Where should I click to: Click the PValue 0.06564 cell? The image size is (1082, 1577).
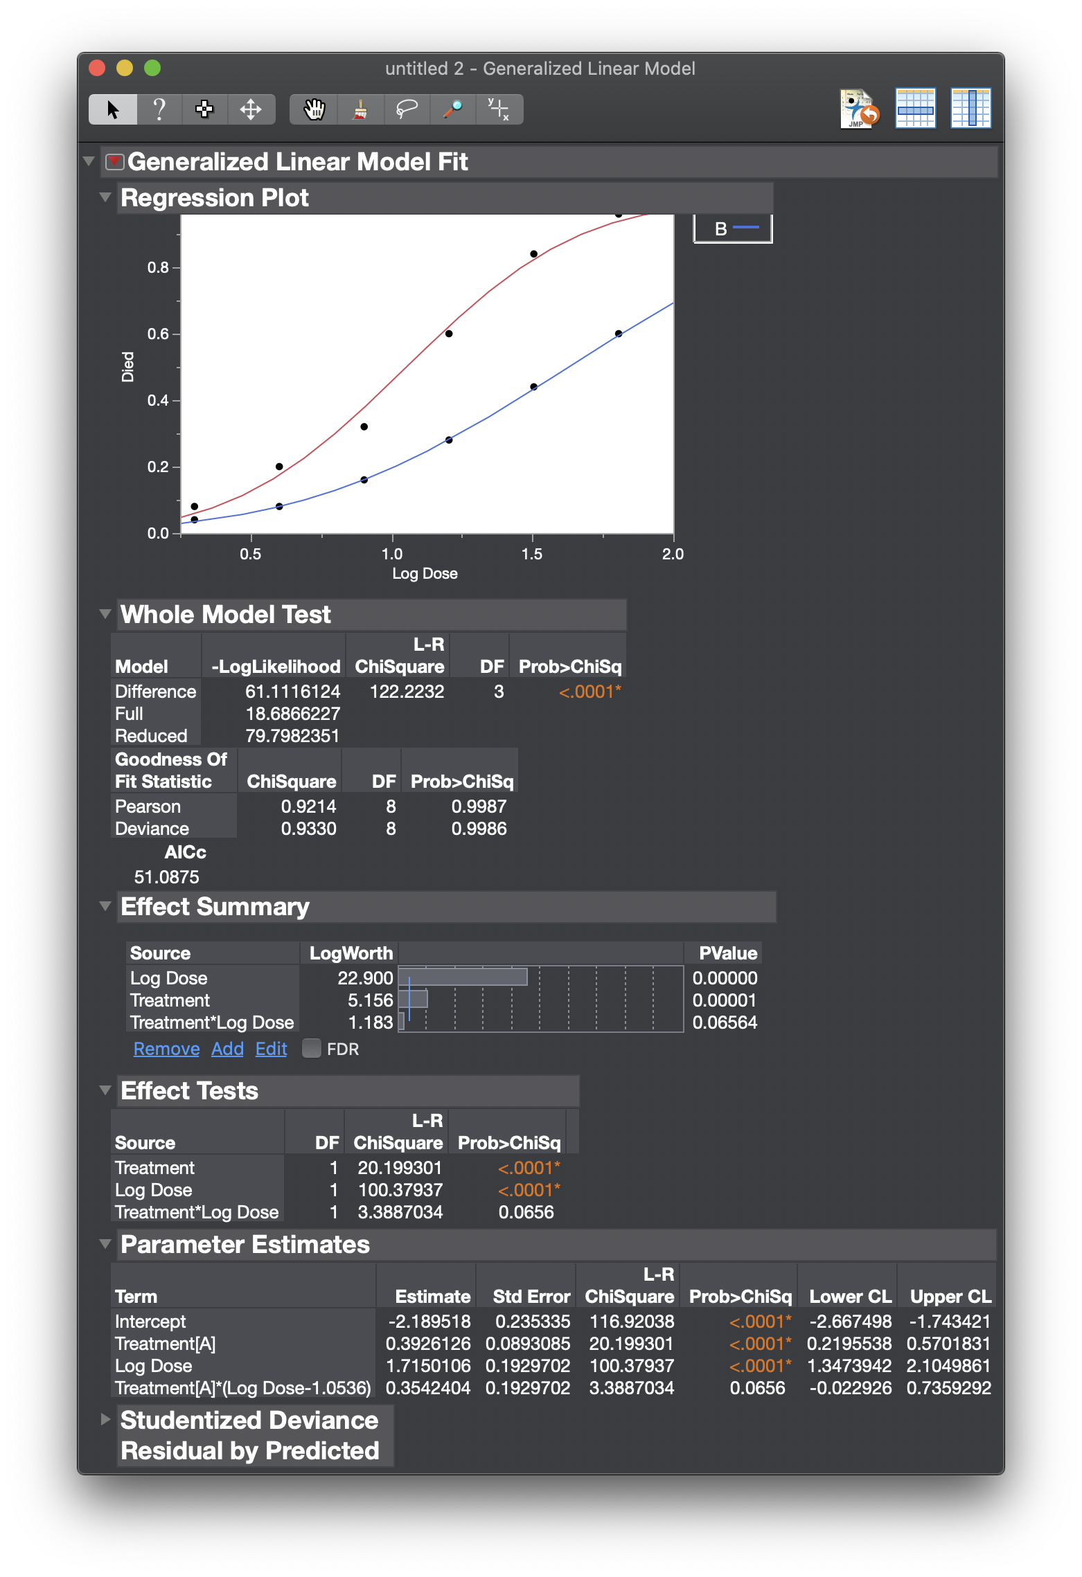(725, 1022)
